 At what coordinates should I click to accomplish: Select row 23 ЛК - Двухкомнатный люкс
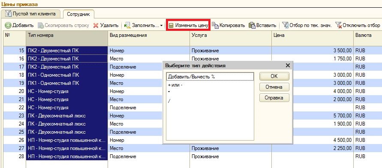(x=66, y=116)
